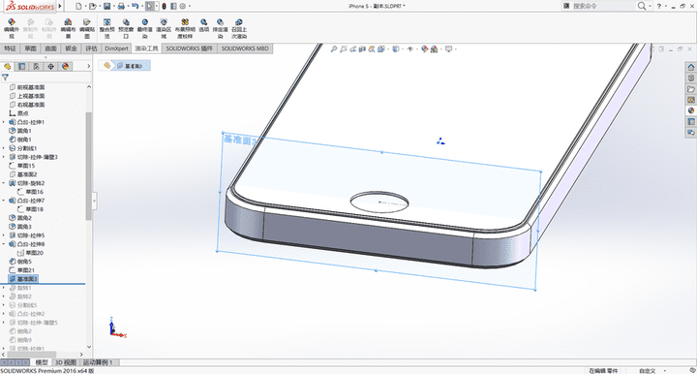Create a new document from quick toolbar
Viewport: 697px width, 374px height.
(x=78, y=6)
